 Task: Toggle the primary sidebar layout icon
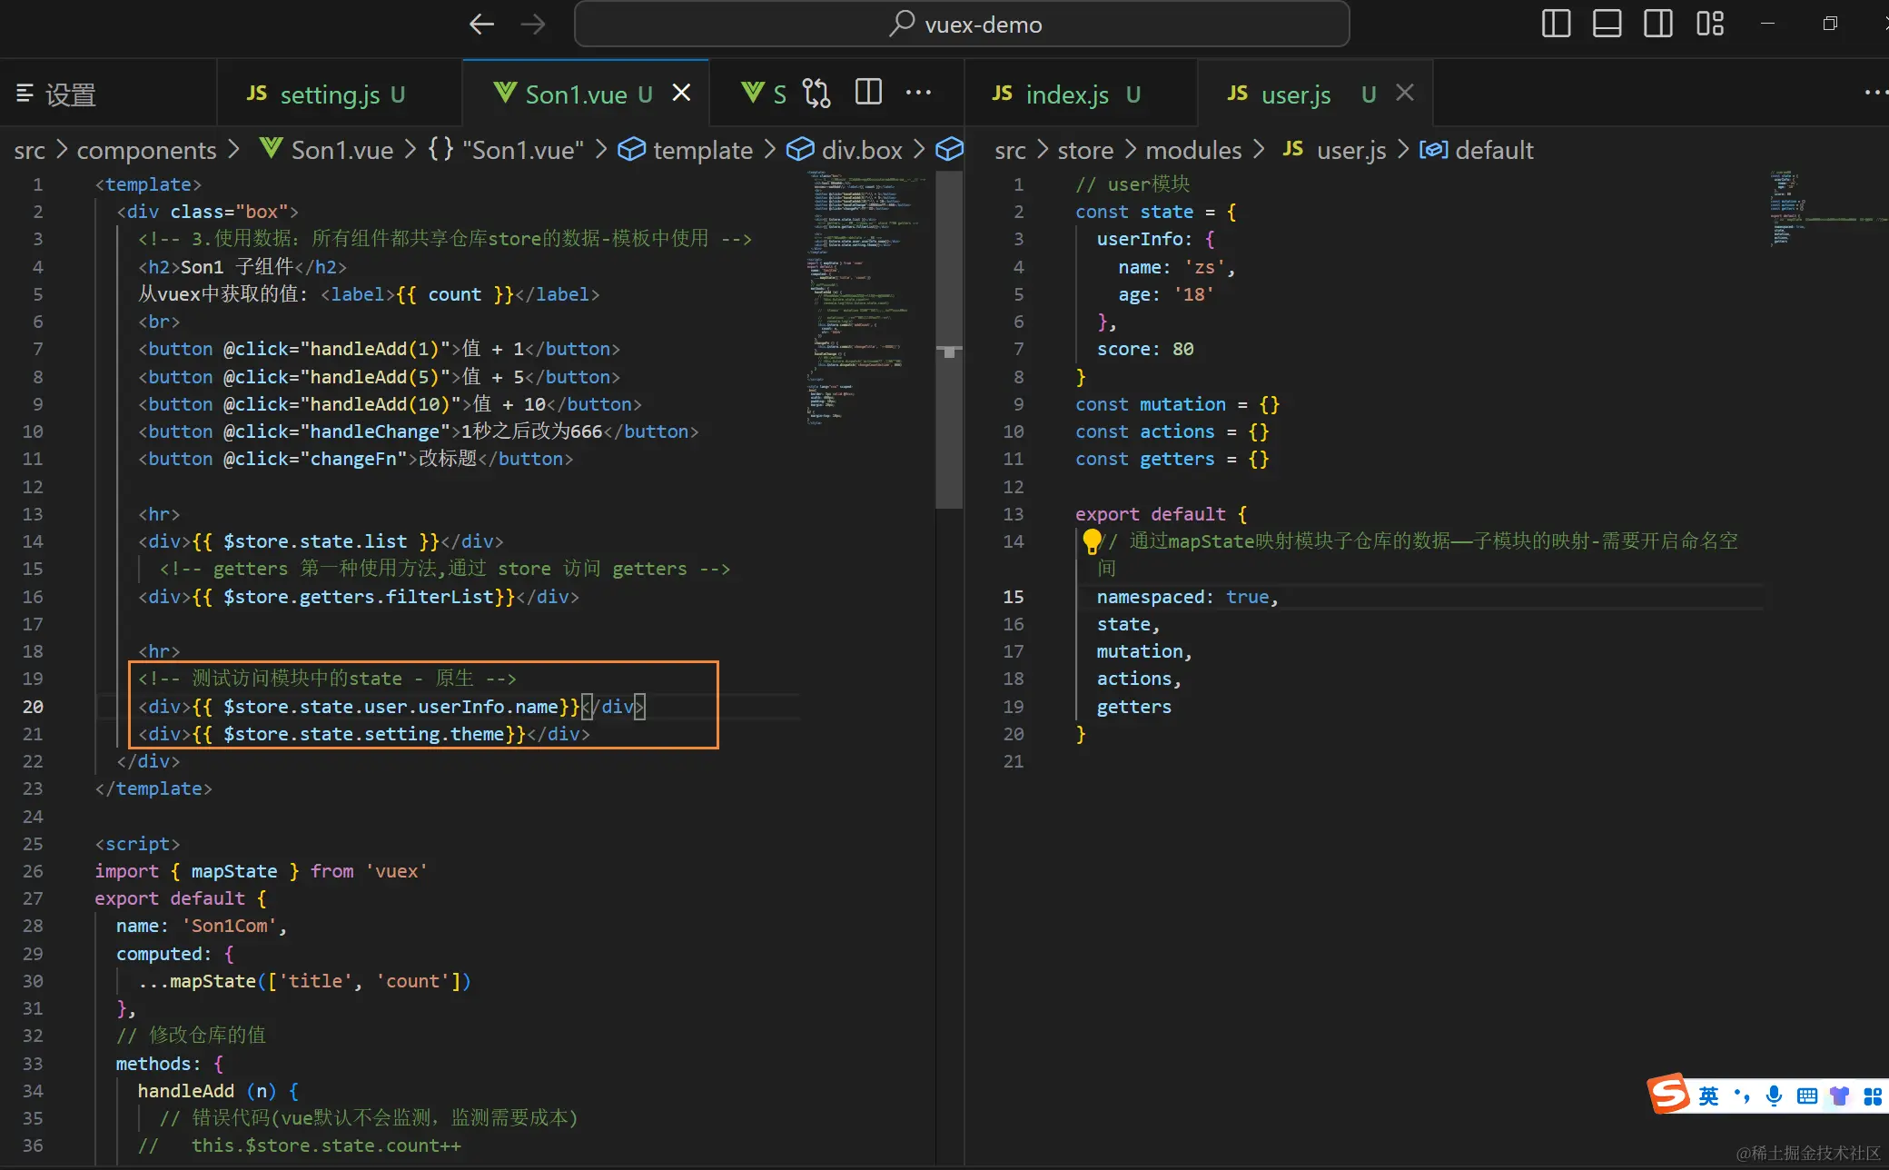[x=1556, y=24]
